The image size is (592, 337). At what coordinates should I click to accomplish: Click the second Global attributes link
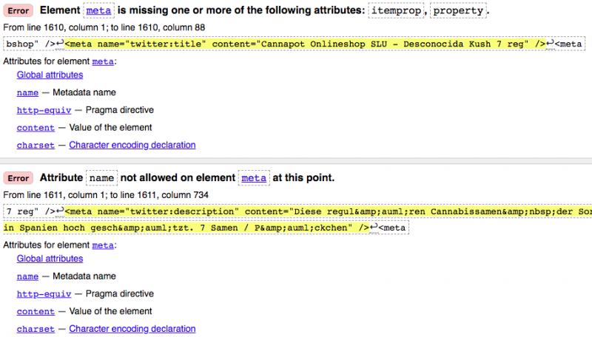50,259
